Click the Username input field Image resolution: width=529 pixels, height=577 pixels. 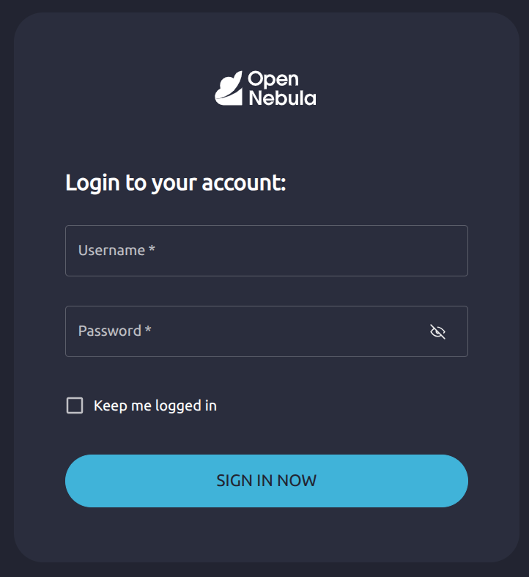[x=266, y=251]
